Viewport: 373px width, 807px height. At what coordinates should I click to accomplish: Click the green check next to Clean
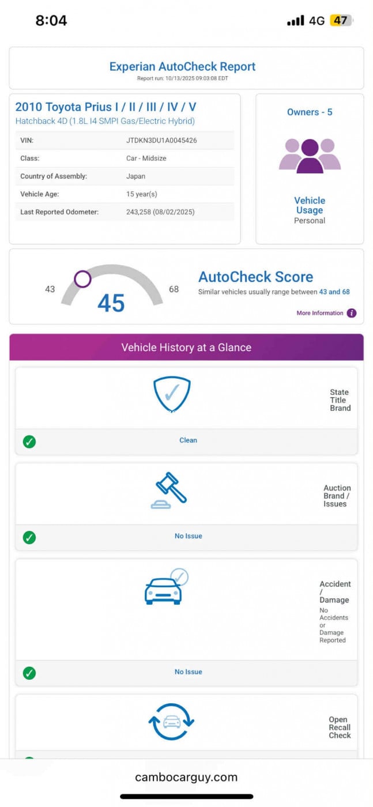tap(29, 442)
